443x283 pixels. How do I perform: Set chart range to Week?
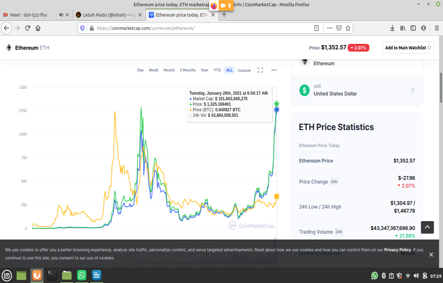[154, 70]
